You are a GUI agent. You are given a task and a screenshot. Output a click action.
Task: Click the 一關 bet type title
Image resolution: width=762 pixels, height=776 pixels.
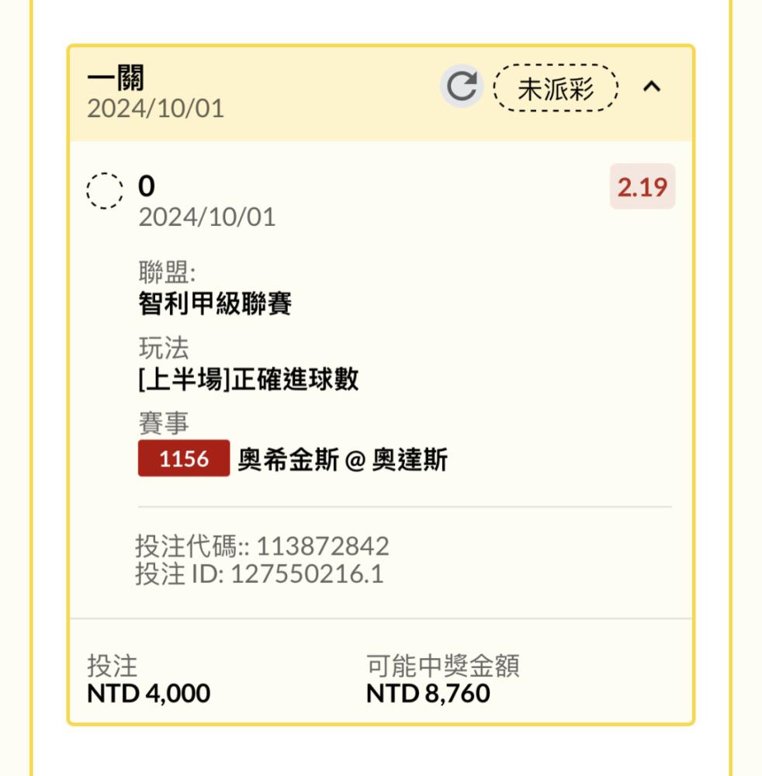(116, 78)
